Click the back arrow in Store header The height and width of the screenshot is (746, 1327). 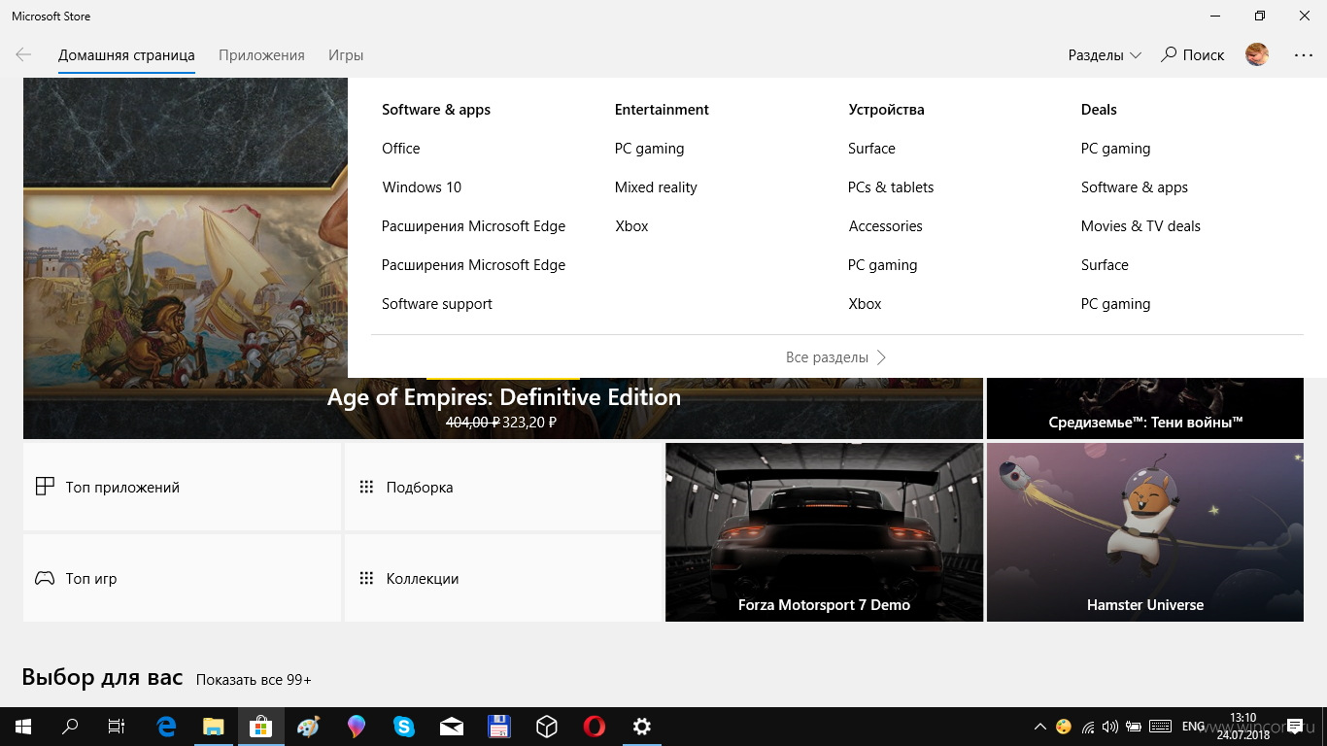tap(23, 55)
